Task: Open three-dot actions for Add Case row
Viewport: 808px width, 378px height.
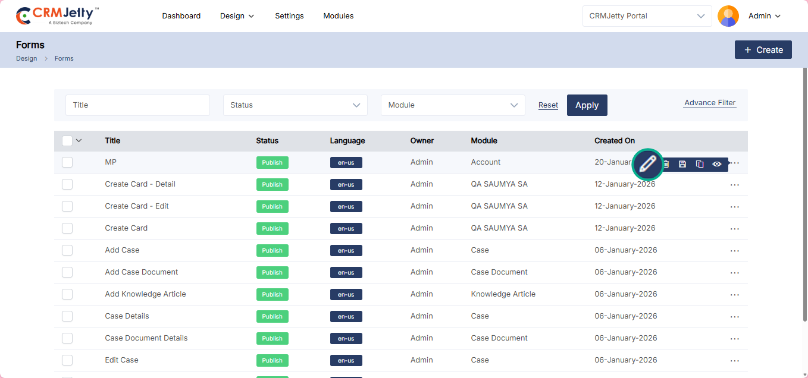Action: click(x=734, y=251)
